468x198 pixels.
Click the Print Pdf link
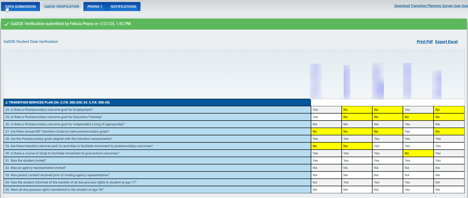425,42
